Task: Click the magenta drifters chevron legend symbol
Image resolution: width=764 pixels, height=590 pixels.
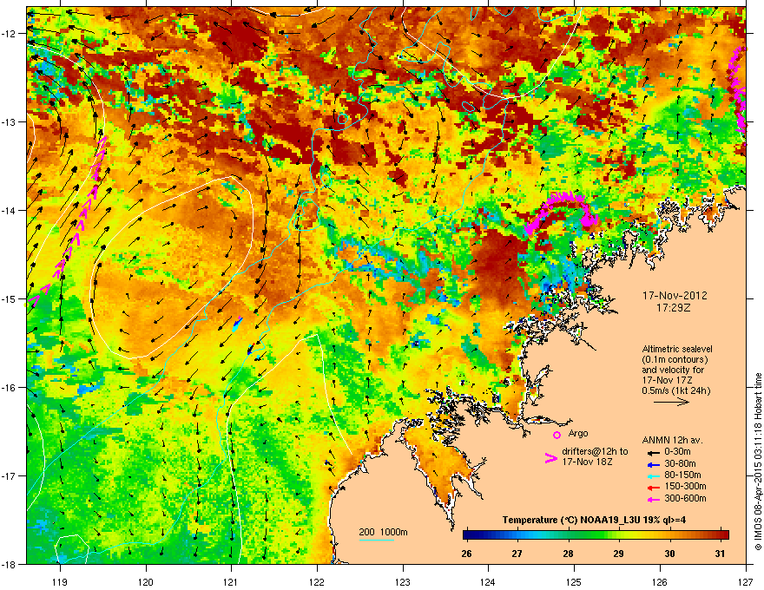Action: click(550, 457)
